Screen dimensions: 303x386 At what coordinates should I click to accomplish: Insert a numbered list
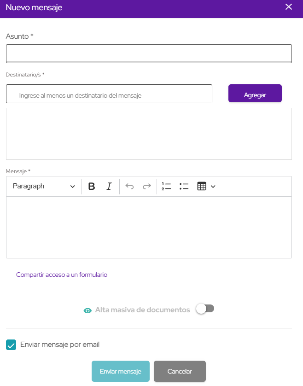coord(166,187)
